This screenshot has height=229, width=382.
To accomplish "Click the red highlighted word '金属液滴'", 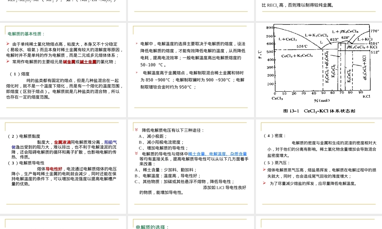I will [62, 142].
